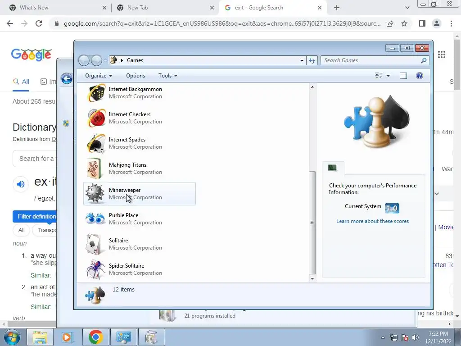461x346 pixels.
Task: Go forward using Games window forward arrow
Action: pyautogui.click(x=96, y=61)
